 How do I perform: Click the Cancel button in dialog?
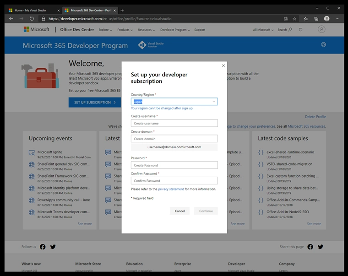pyautogui.click(x=179, y=211)
